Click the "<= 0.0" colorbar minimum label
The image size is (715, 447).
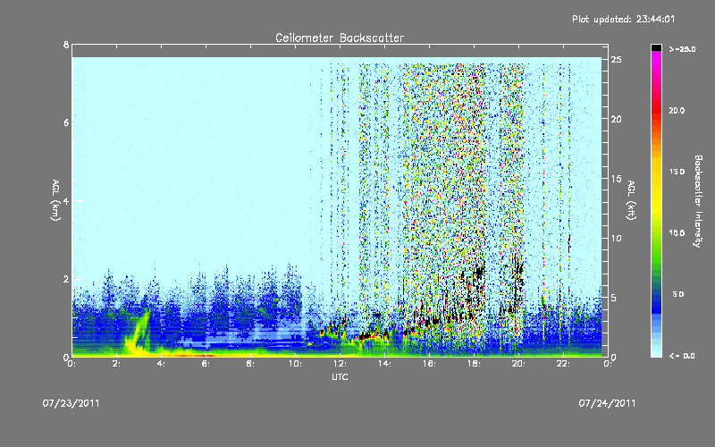tap(682, 356)
